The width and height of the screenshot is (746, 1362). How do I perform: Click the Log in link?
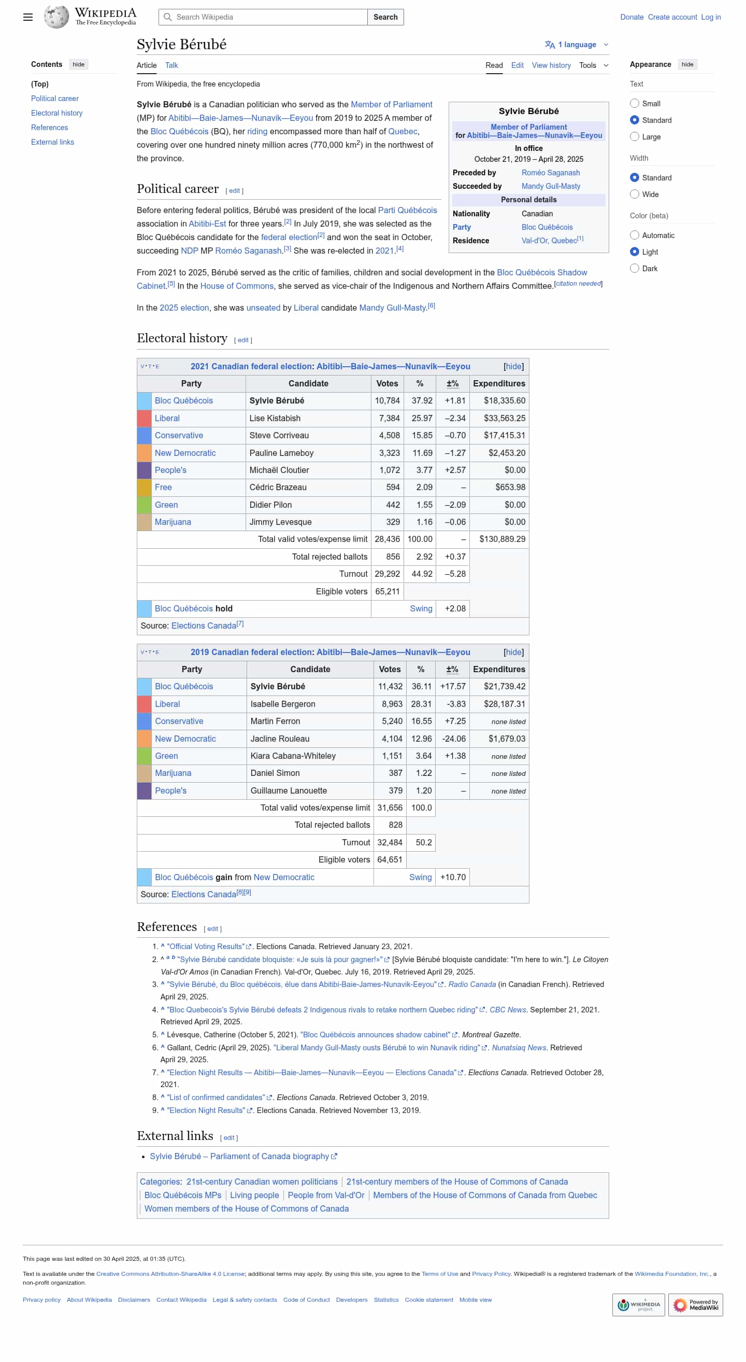pyautogui.click(x=711, y=17)
